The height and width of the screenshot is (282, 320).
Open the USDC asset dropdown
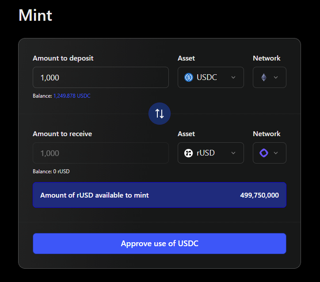[211, 77]
